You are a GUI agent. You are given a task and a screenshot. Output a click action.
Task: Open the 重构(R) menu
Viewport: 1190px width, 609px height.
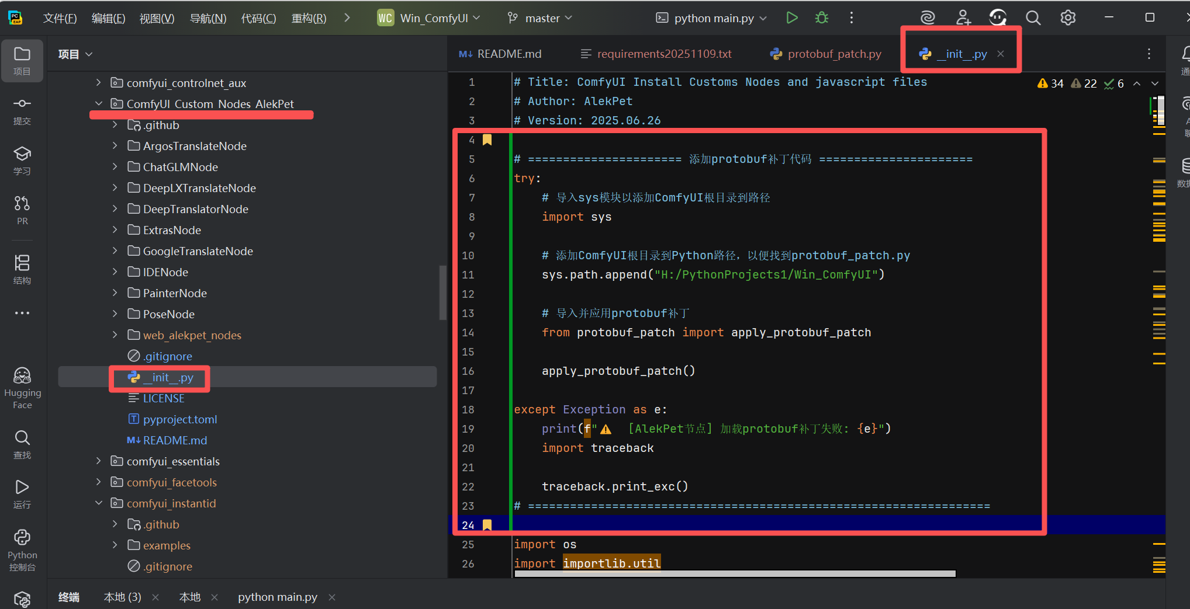tap(309, 18)
